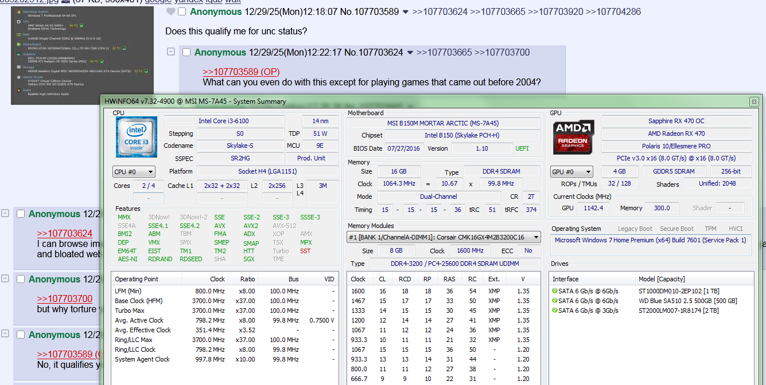Click the CL column header in memory timings

[x=383, y=279]
